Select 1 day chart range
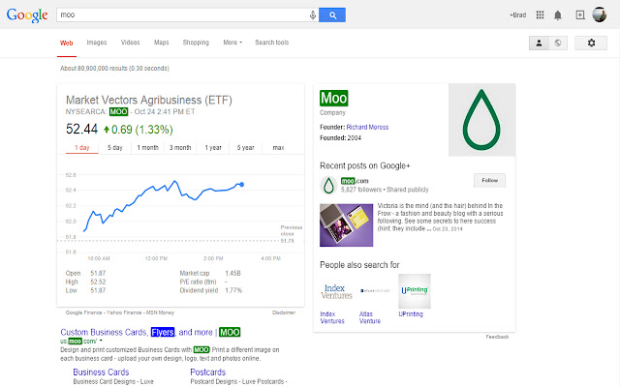The height and width of the screenshot is (387, 620). (x=81, y=148)
